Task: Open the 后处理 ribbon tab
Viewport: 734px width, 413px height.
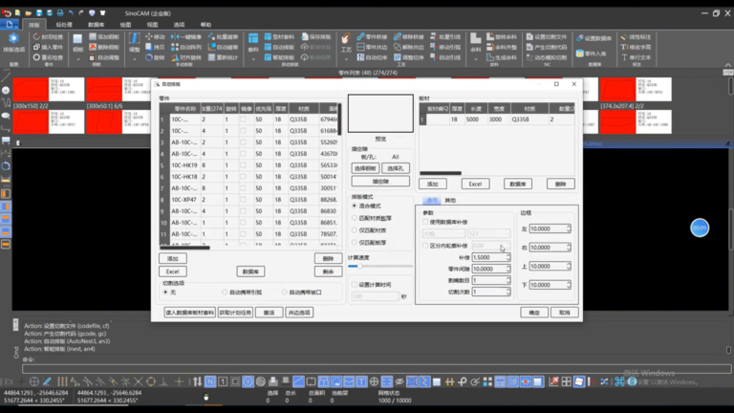Action: [x=64, y=25]
